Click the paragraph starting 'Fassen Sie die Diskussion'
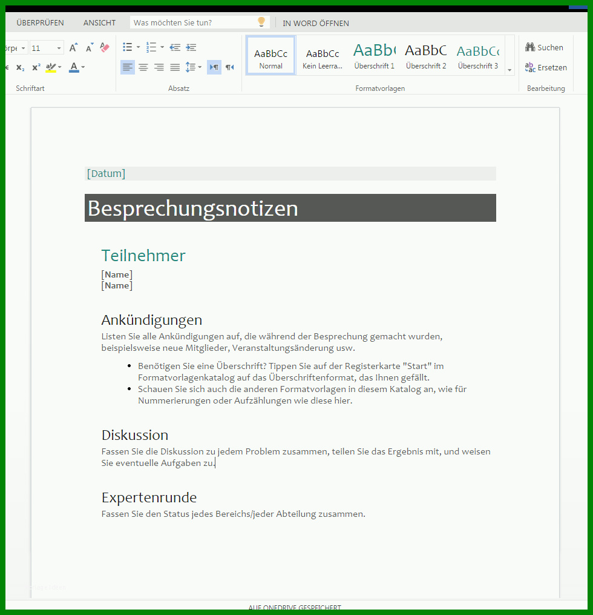This screenshot has width=593, height=615. pos(296,457)
